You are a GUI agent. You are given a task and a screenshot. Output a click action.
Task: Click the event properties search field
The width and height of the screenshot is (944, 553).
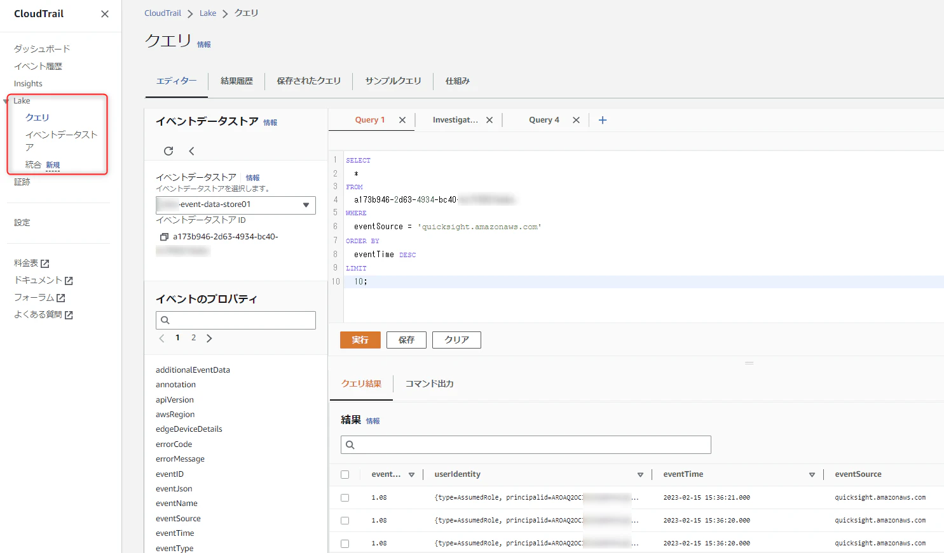pyautogui.click(x=236, y=320)
